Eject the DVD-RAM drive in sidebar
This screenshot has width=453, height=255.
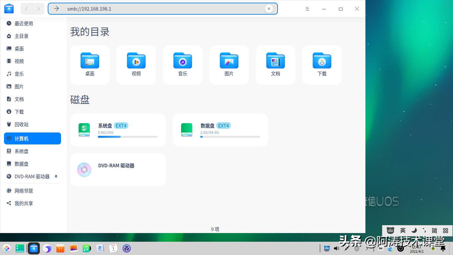point(56,176)
